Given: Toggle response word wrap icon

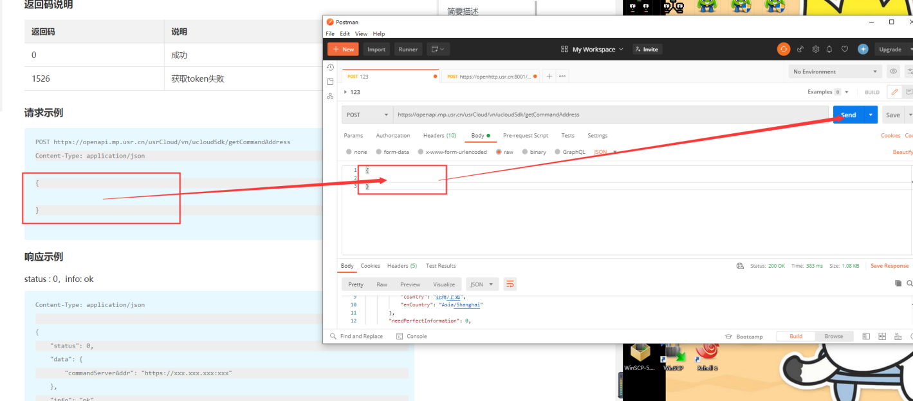Looking at the screenshot, I should pos(510,284).
